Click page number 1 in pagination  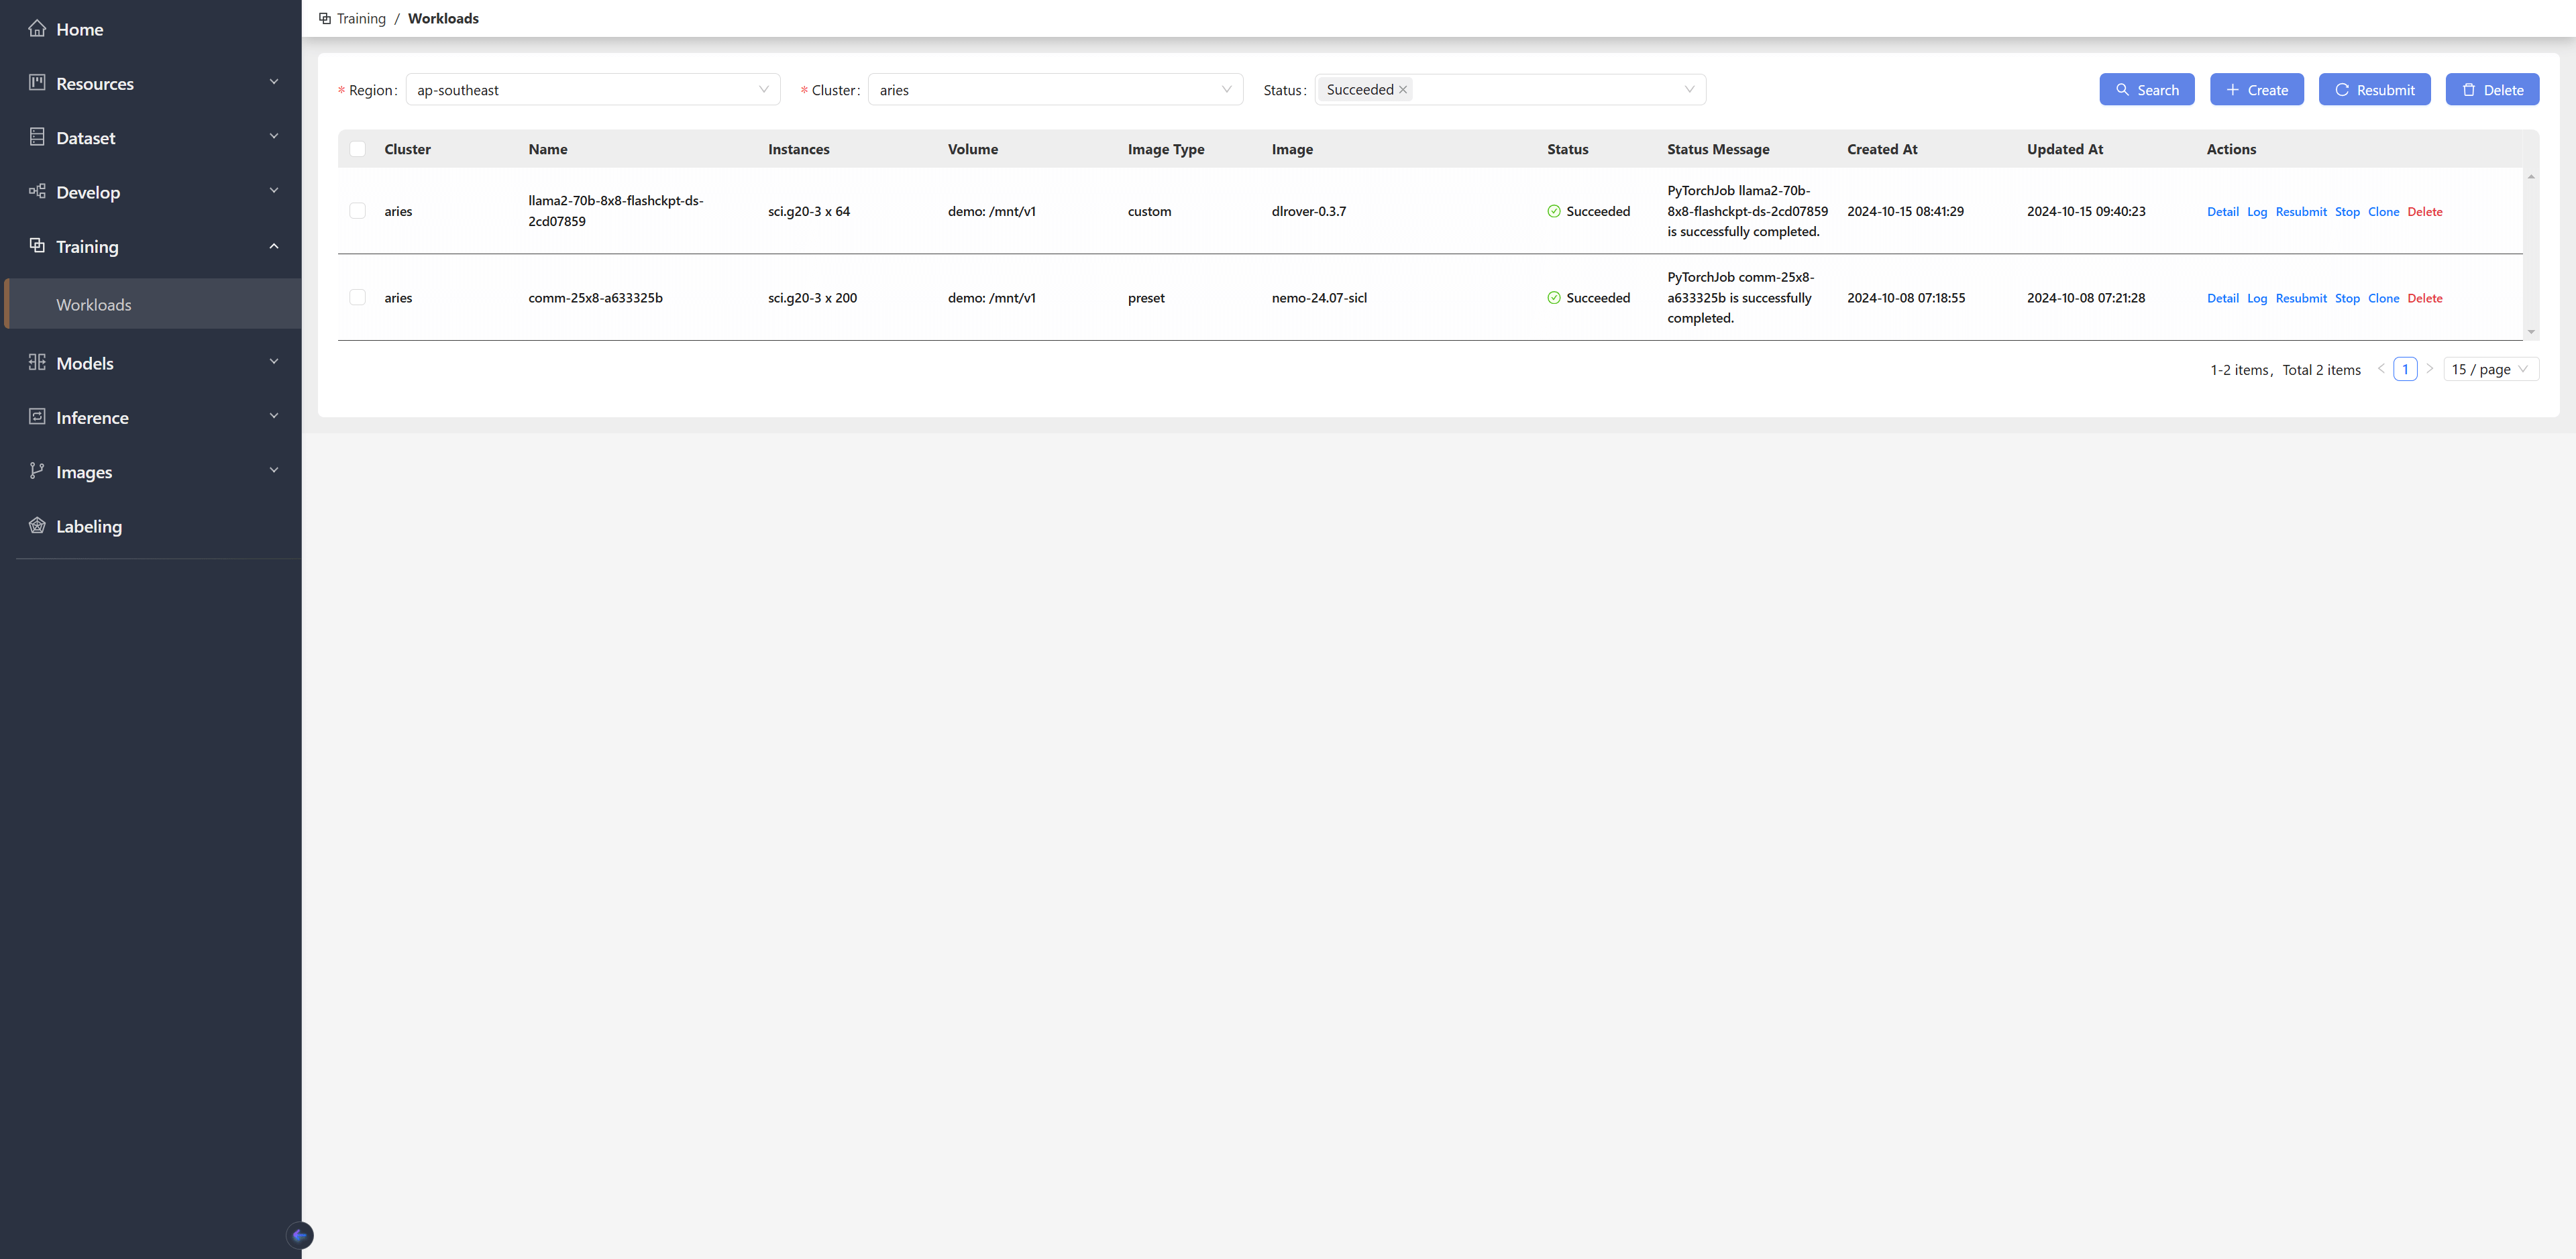pyautogui.click(x=2405, y=369)
